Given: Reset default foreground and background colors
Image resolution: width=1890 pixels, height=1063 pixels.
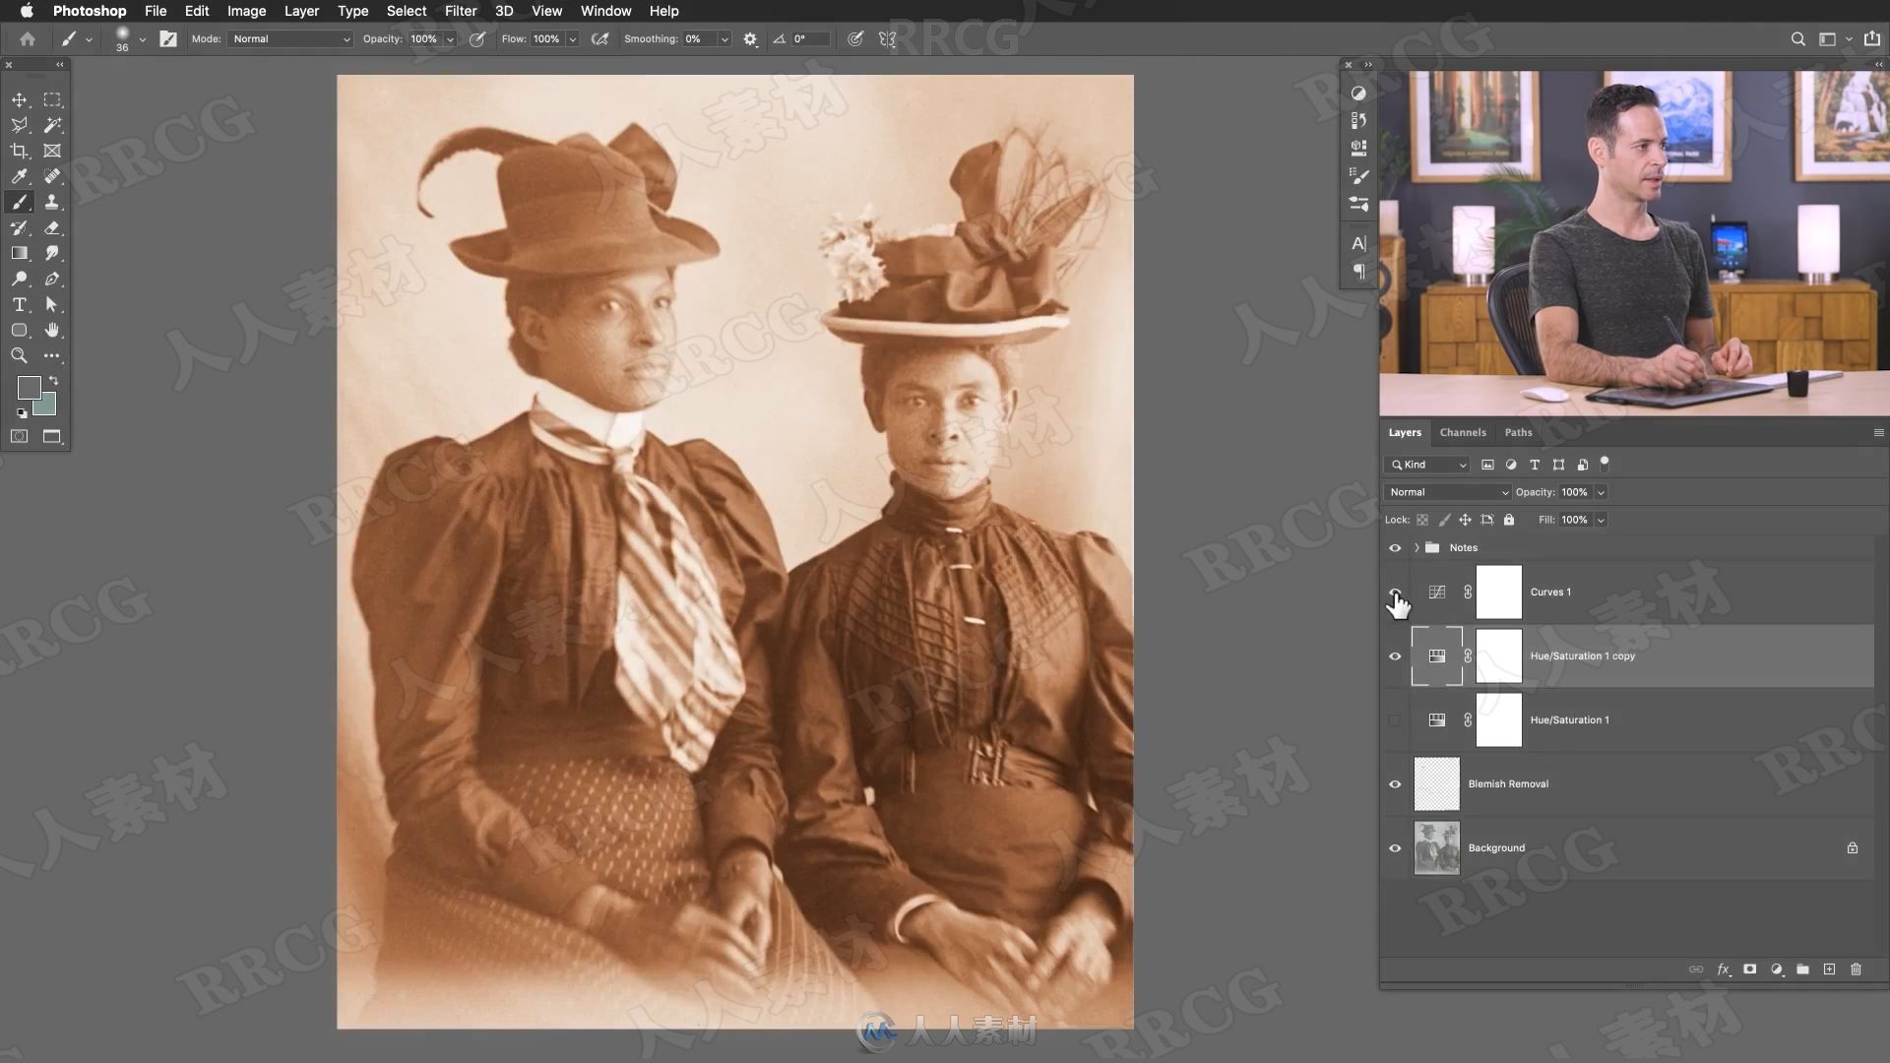Looking at the screenshot, I should tap(22, 413).
